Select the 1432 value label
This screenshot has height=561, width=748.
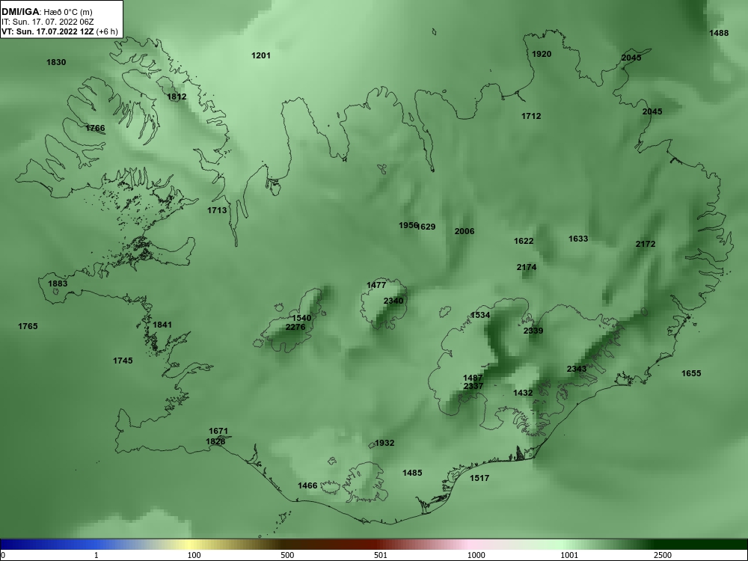coord(523,393)
